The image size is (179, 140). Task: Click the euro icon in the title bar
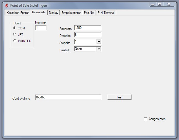7,5
